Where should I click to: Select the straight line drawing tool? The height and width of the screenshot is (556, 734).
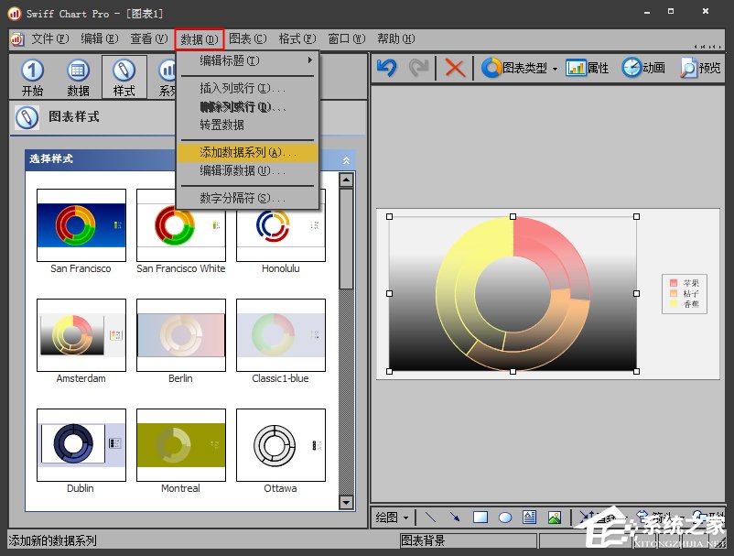[430, 518]
